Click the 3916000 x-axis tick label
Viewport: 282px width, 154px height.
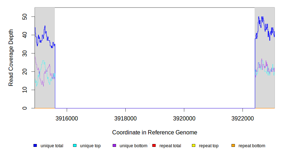coord(67,118)
